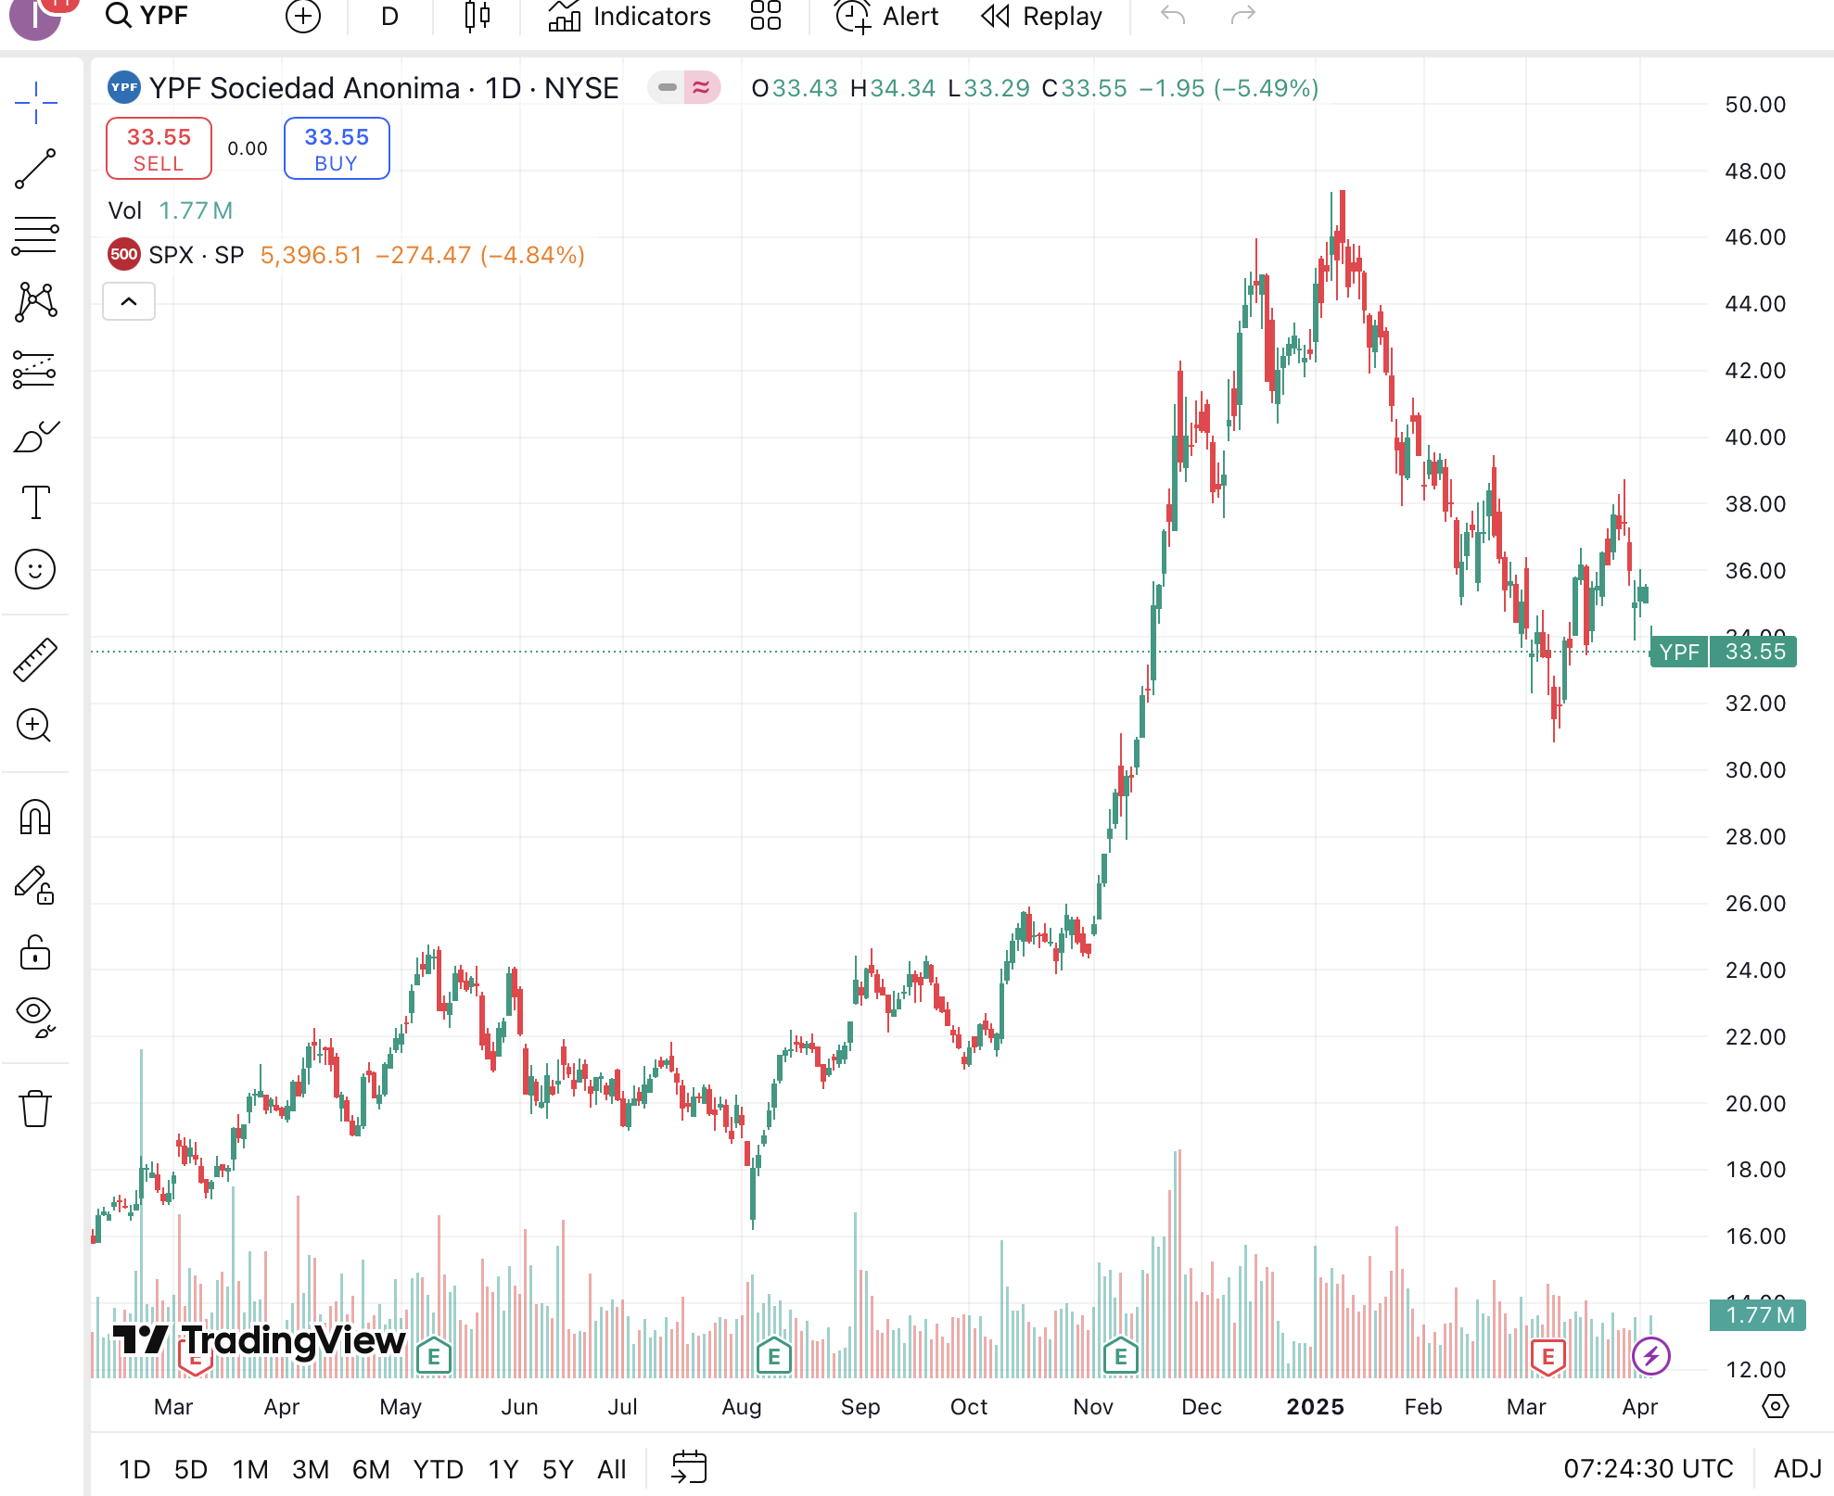Select the YTD time range
Screen dimensions: 1834x1496
438,1469
